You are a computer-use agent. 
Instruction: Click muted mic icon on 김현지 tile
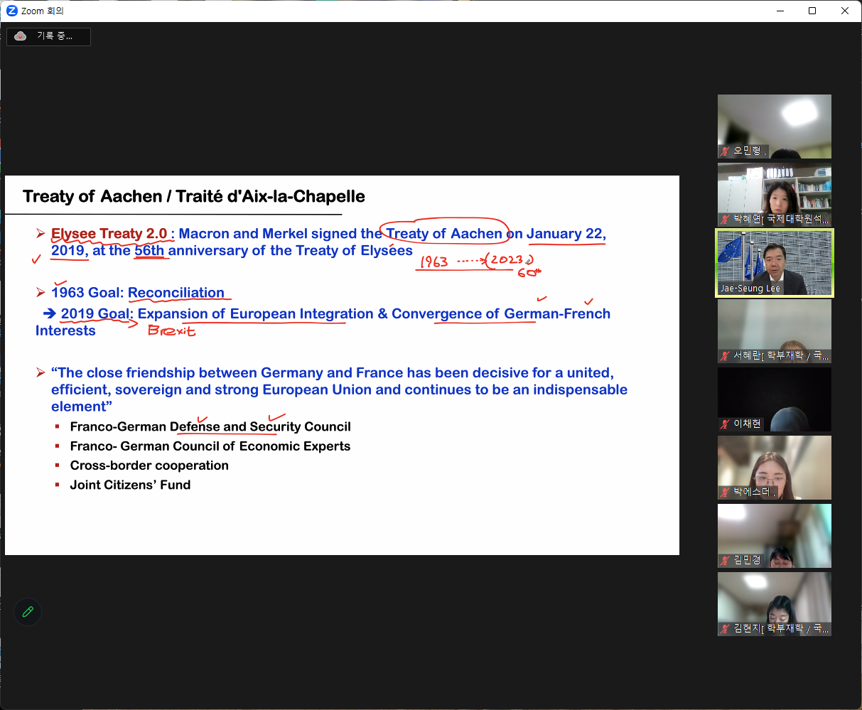726,629
